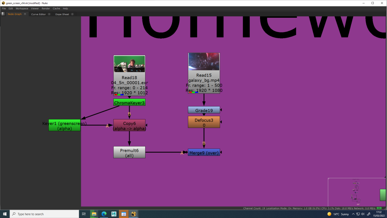This screenshot has height=218, width=387.
Task: Click the A input label on Copy6
Action: 107,126
